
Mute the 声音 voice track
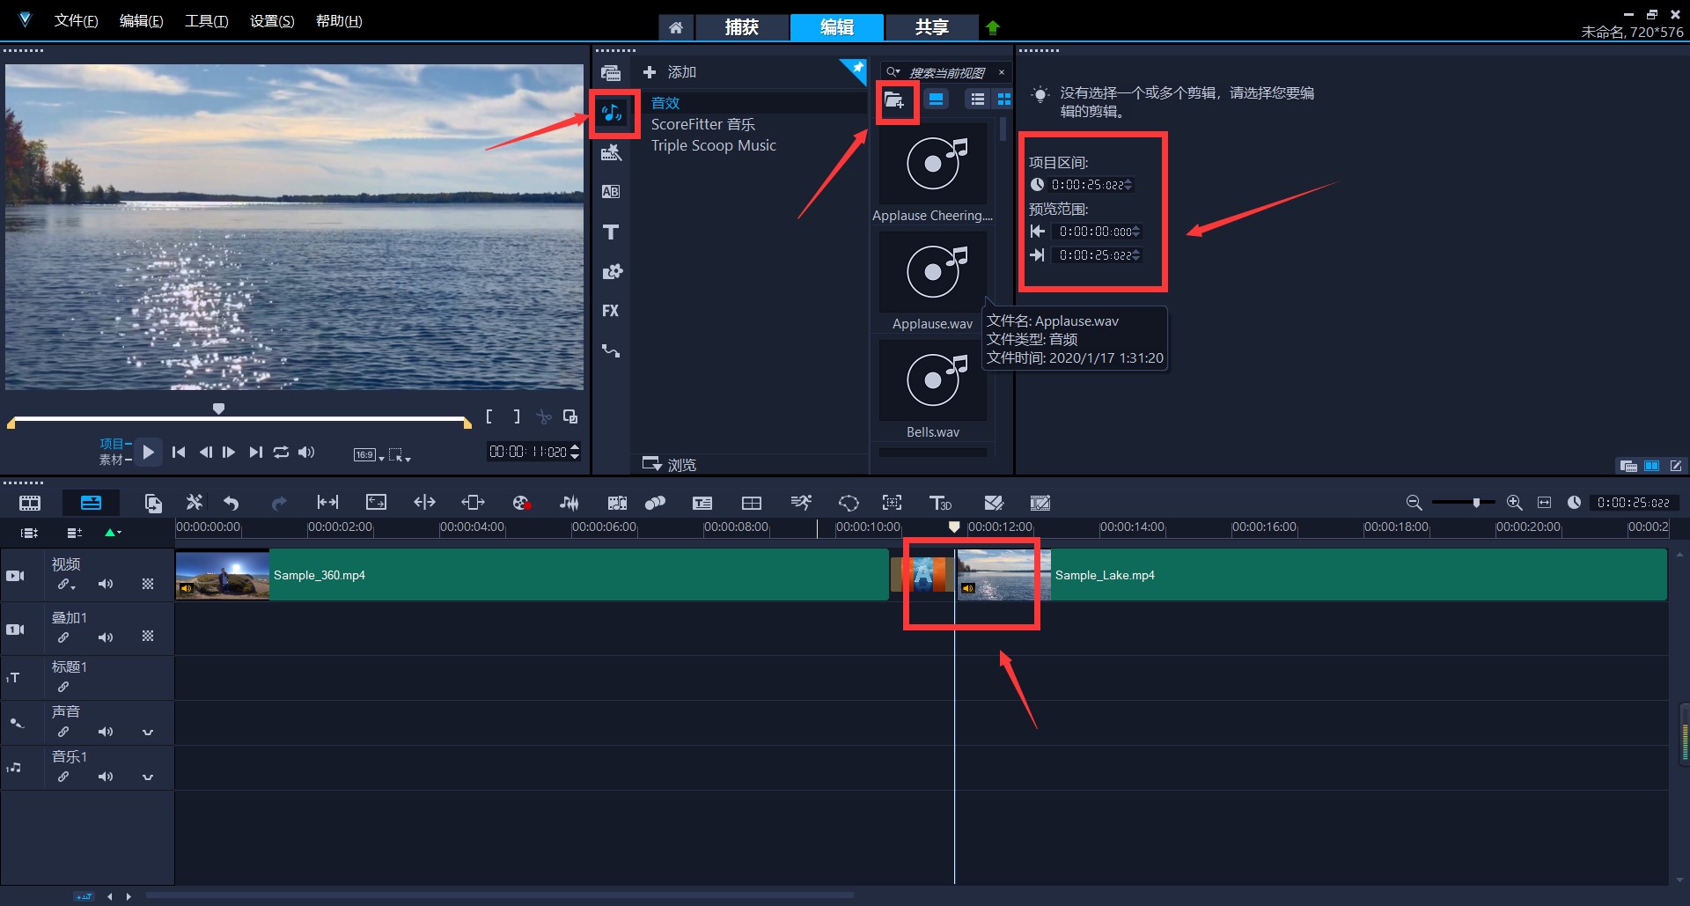tap(106, 732)
